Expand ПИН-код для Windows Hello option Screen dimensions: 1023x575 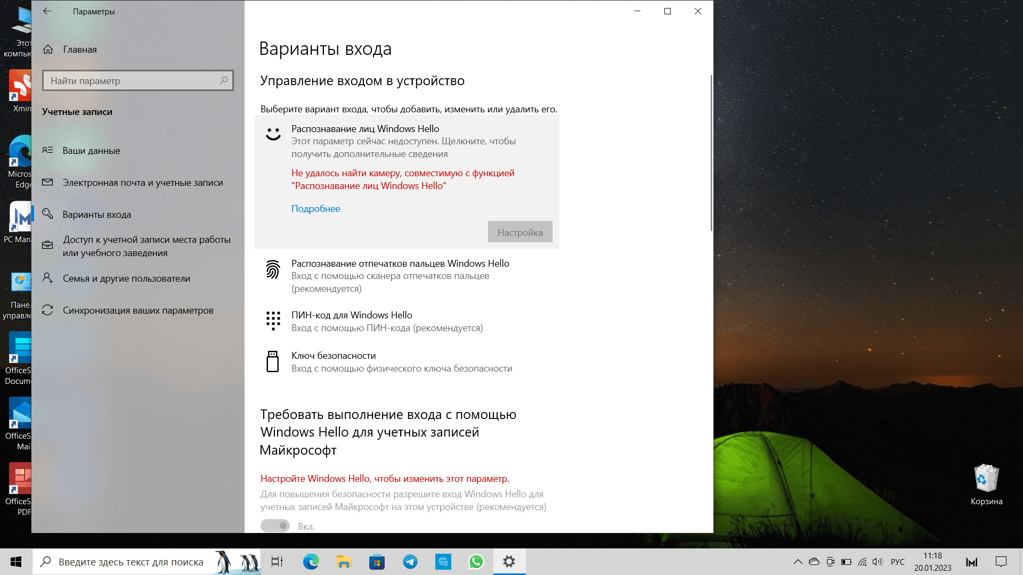352,315
